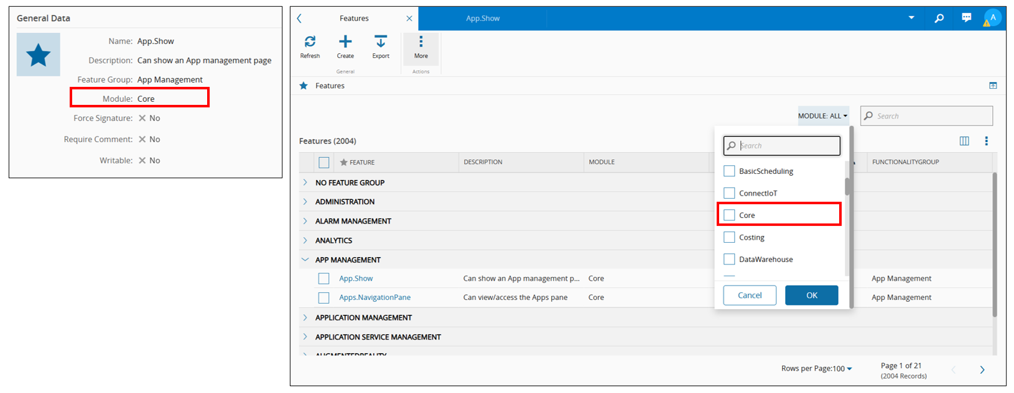The width and height of the screenshot is (1014, 393).
Task: Check the Costing checkbox
Action: 729,237
